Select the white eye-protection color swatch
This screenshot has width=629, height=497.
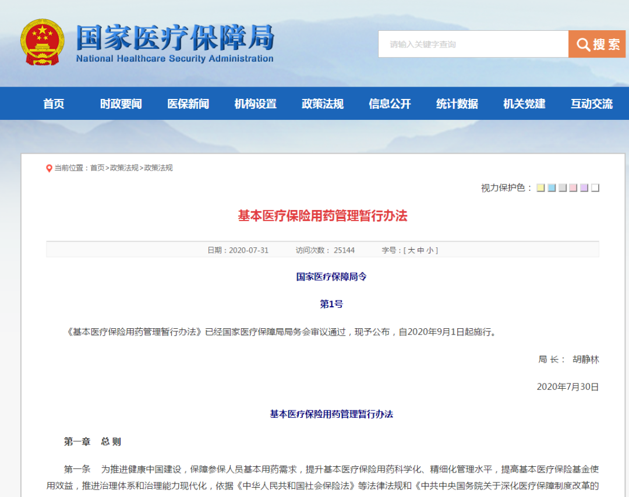[595, 188]
